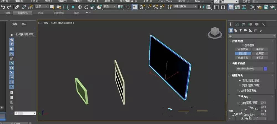This screenshot has height=124, width=277.
Task: Open the 窗 object category dropdown
Action: point(252,36)
